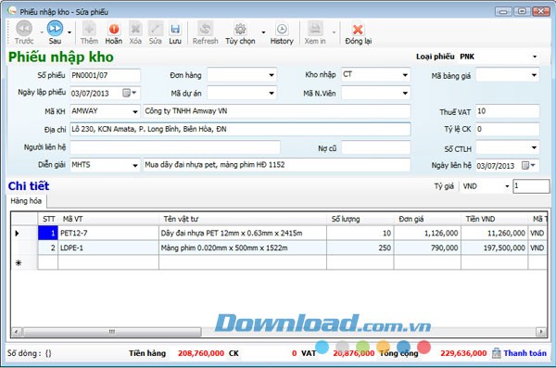This screenshot has width=556, height=368.
Task: Click the Người liên hệ field
Action: (x=175, y=147)
